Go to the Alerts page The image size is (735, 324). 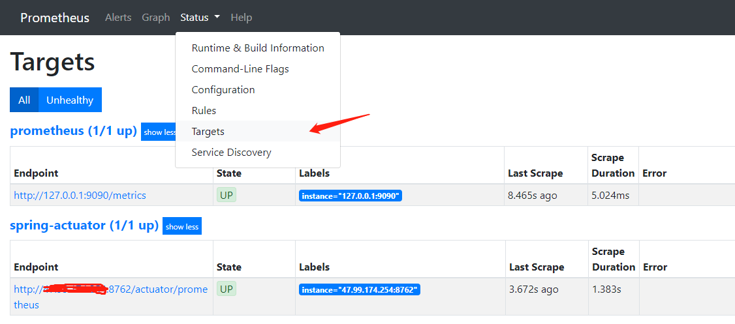(118, 18)
